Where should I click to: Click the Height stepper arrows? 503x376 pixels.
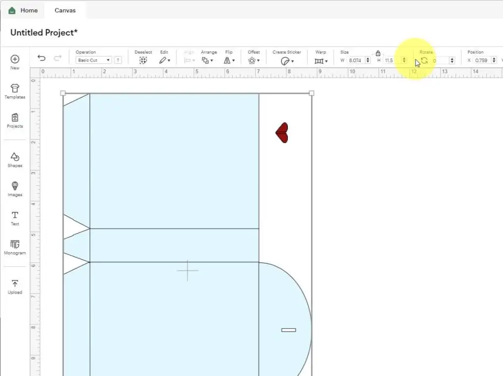404,60
